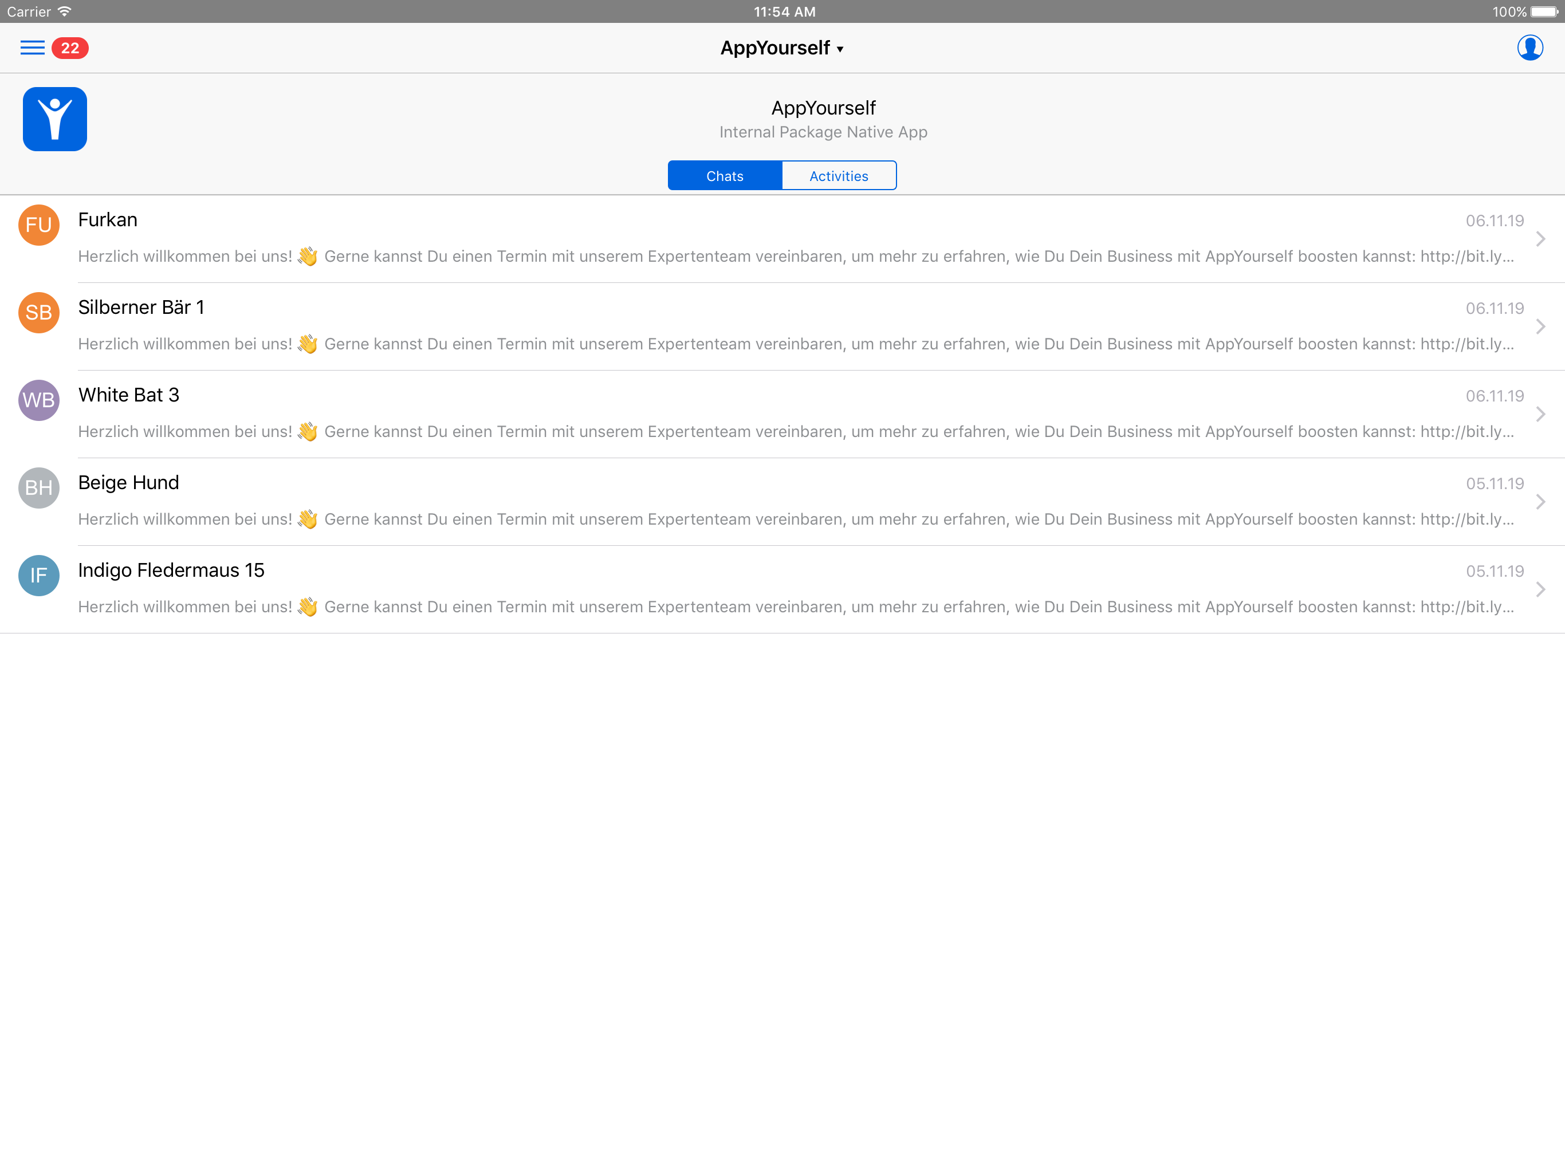Viewport: 1565px width, 1173px height.
Task: Click the 05.11.19 date on Indigo Fledermaus 15
Action: click(x=1494, y=572)
